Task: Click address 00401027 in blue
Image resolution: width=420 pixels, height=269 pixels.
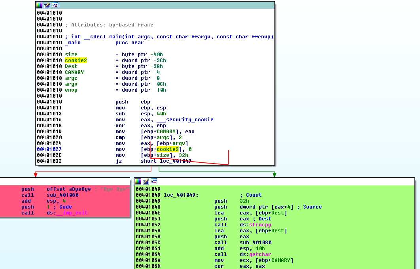Action: (49, 149)
